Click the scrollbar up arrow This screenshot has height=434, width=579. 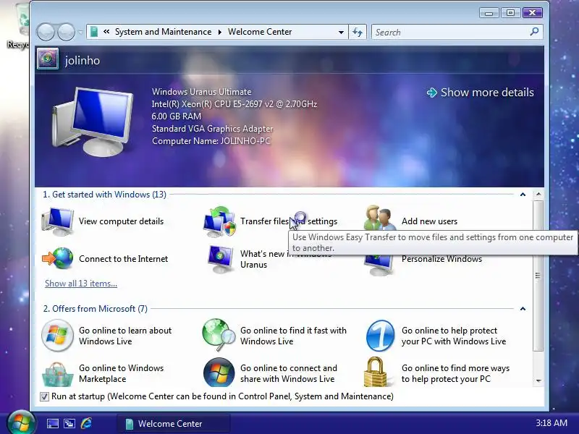click(538, 194)
